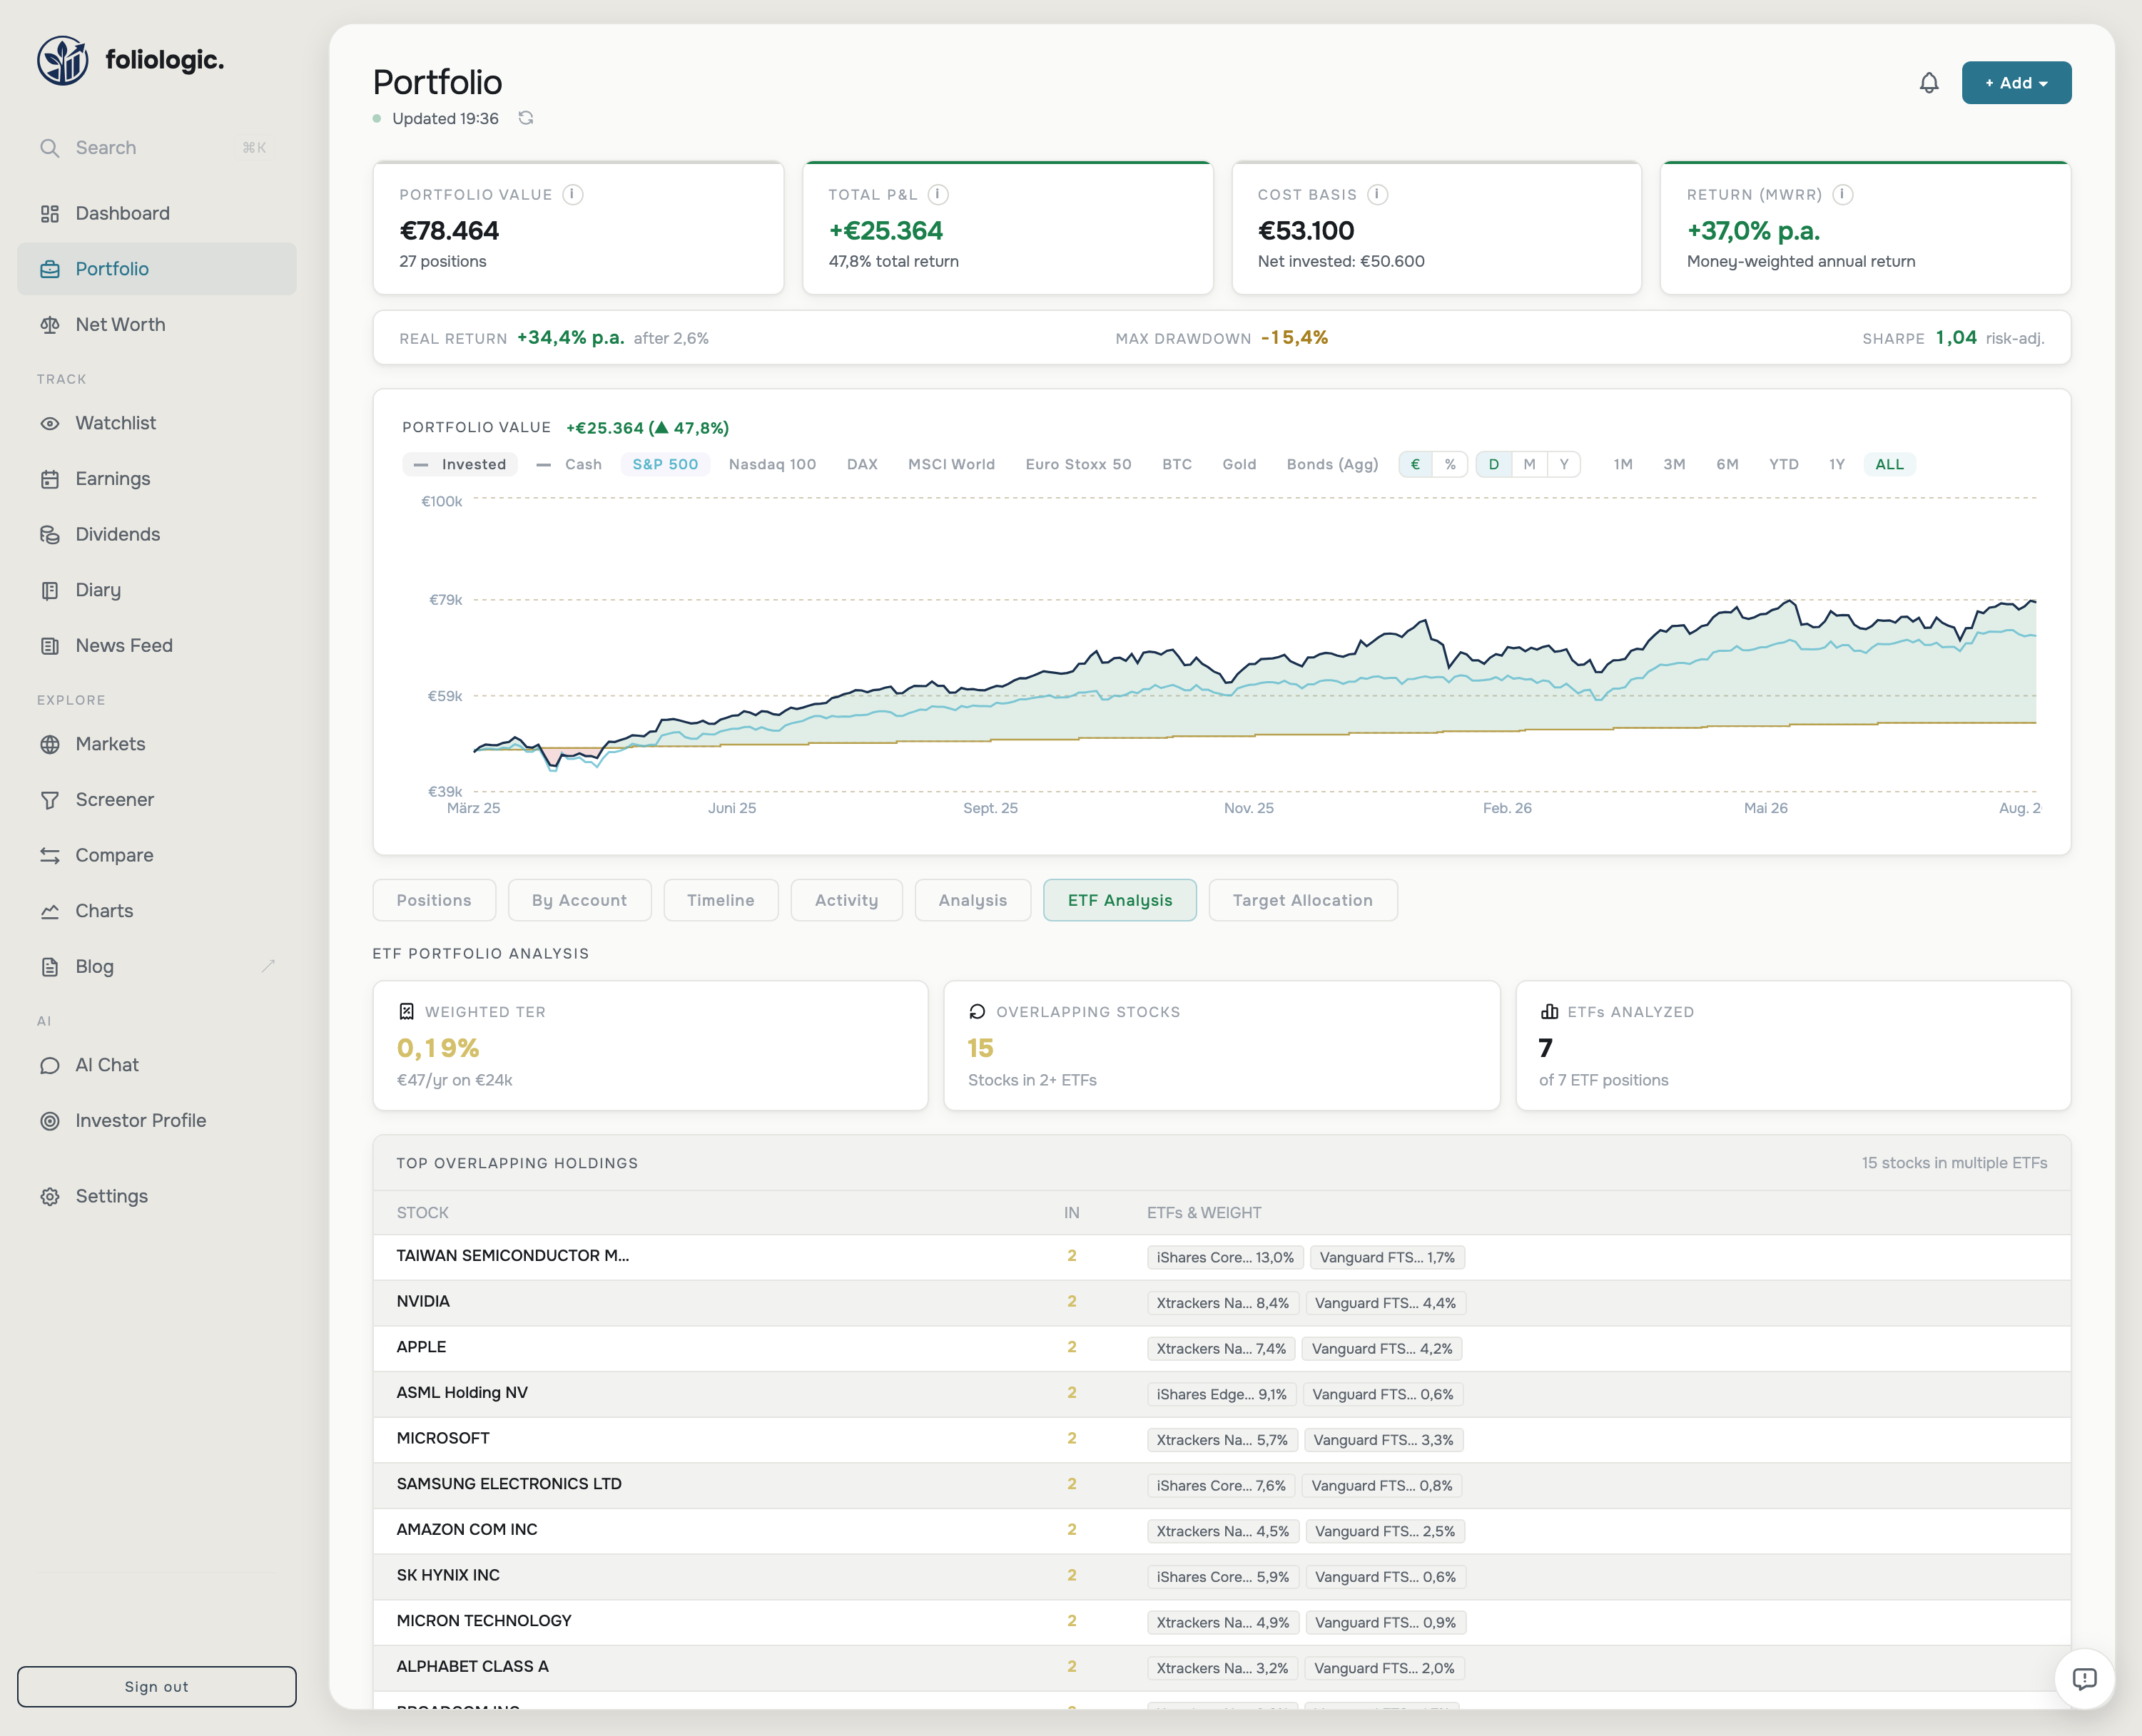Click the Net Worth scales icon

[x=50, y=324]
